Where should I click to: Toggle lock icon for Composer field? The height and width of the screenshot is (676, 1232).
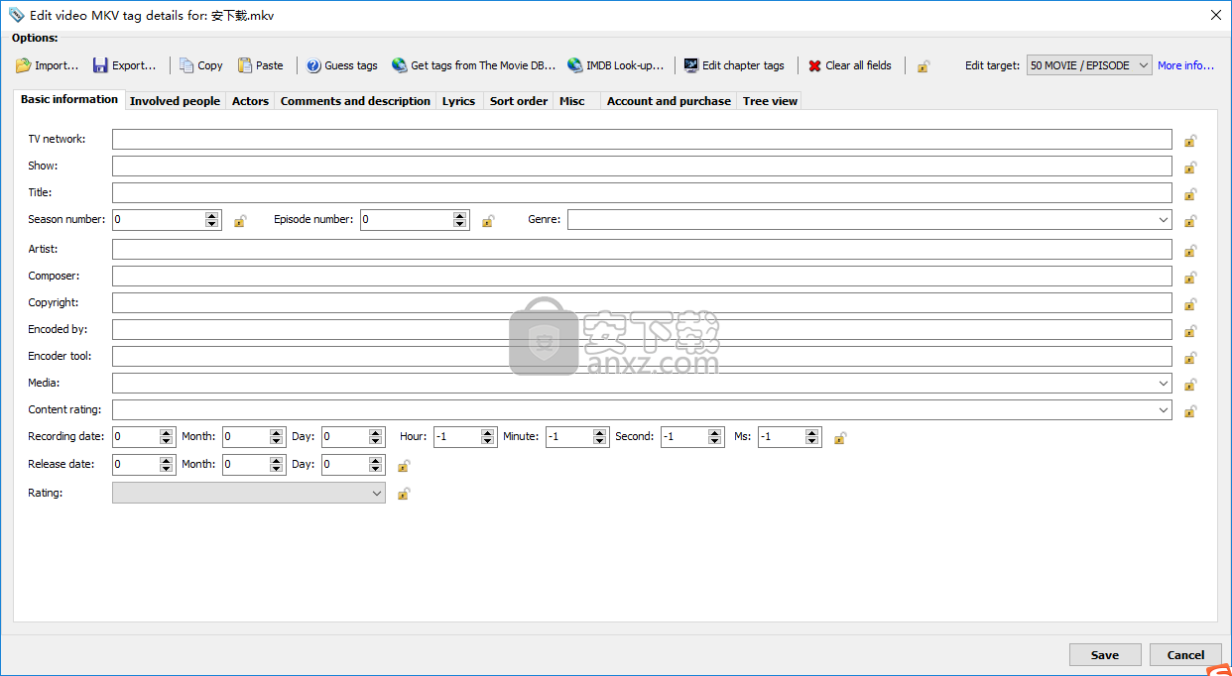1190,278
